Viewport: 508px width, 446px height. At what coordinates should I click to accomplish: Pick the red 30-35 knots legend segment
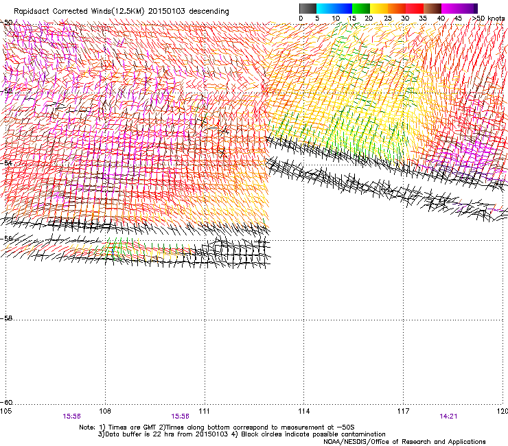415,8
